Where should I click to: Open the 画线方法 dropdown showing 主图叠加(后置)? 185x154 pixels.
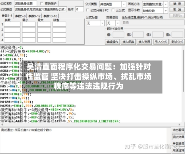click(x=155, y=4)
